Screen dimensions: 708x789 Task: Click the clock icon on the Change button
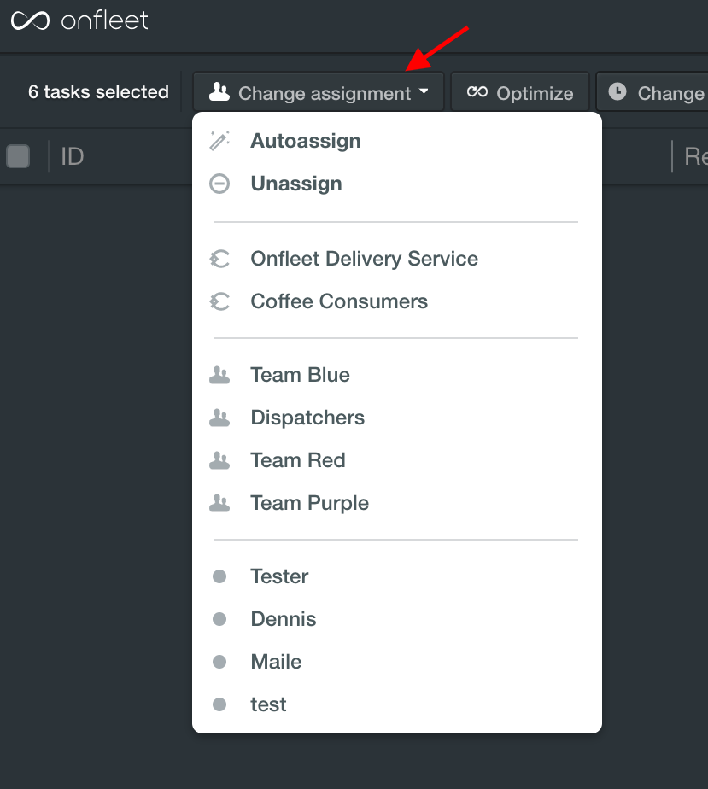pos(617,91)
